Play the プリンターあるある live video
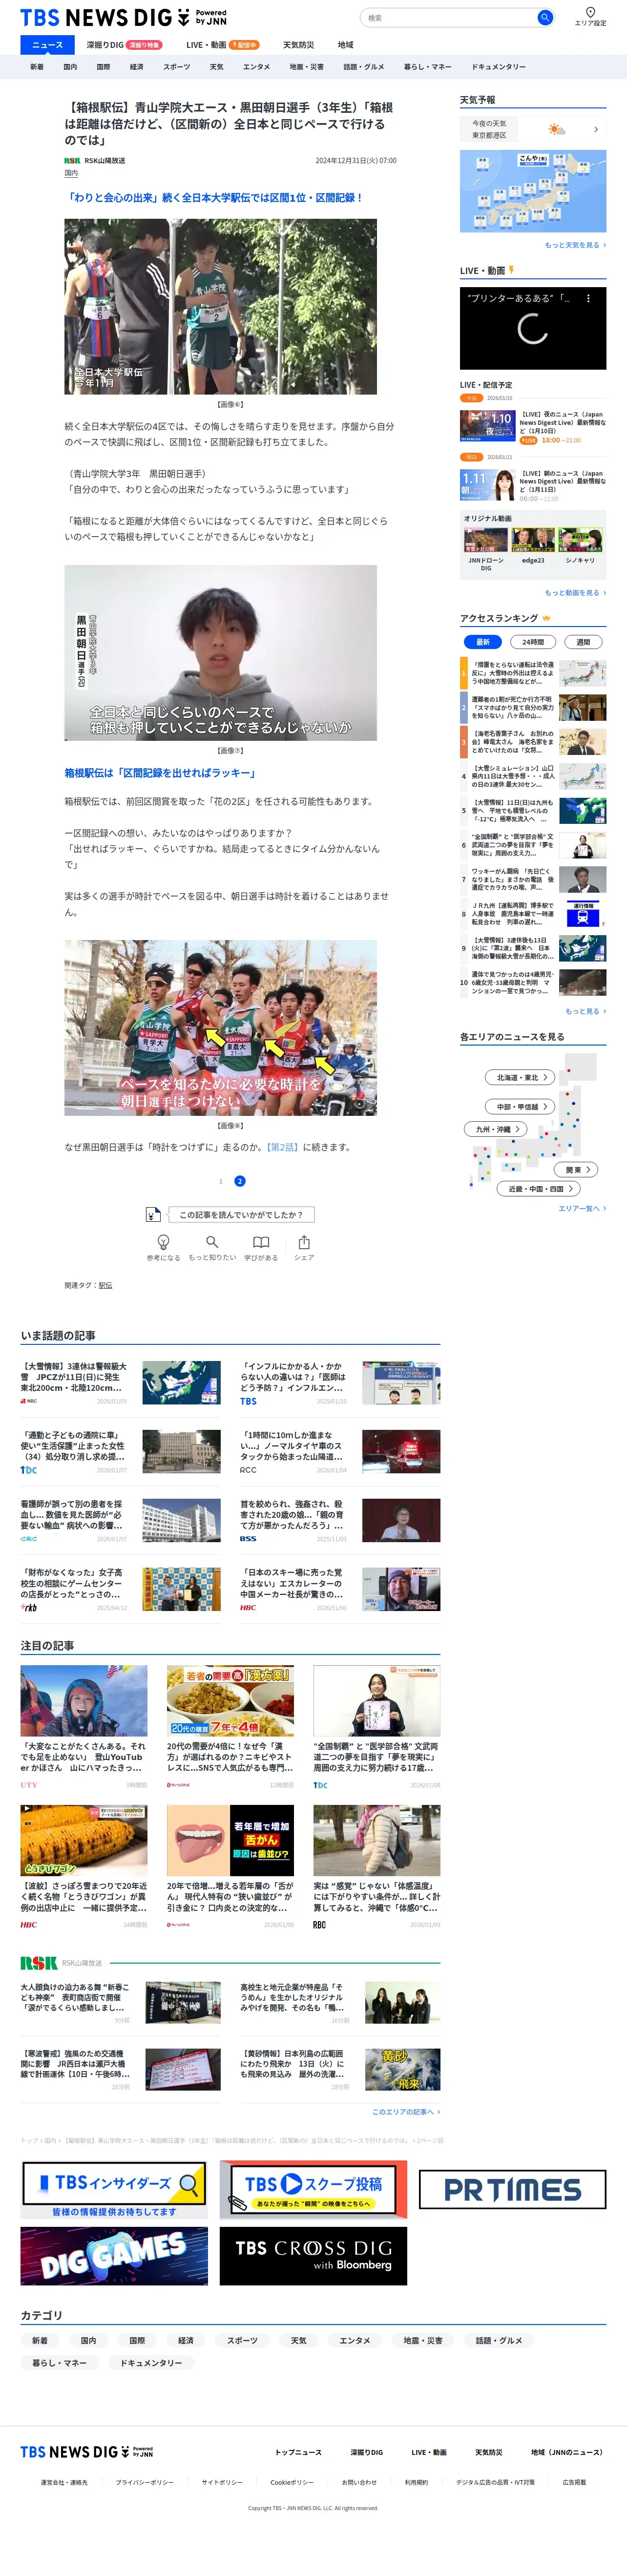The width and height of the screenshot is (627, 2576). (x=533, y=328)
